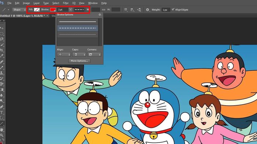Click the W width input field
The width and height of the screenshot is (257, 144).
pos(95,10)
